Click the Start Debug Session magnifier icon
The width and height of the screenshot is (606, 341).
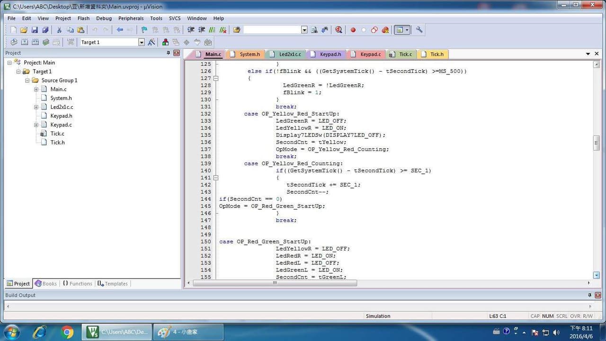(339, 30)
